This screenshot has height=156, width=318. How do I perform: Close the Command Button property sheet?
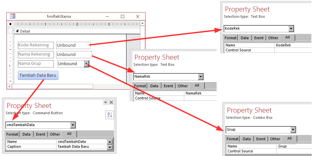point(111,102)
